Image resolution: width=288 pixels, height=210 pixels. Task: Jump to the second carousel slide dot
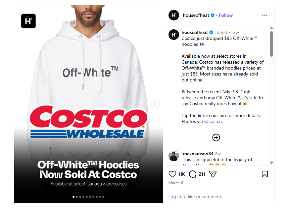[x=77, y=197]
